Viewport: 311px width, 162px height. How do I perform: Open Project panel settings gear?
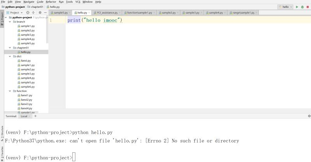(40, 12)
